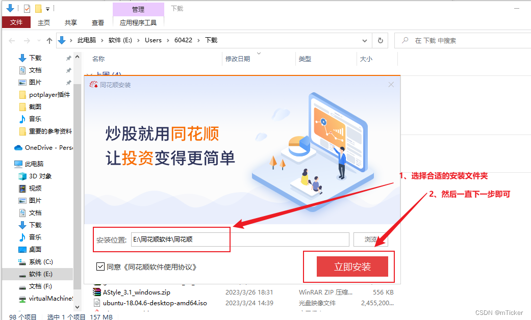Select 此电脑 in the navigation tree
This screenshot has width=531, height=320.
pyautogui.click(x=34, y=164)
